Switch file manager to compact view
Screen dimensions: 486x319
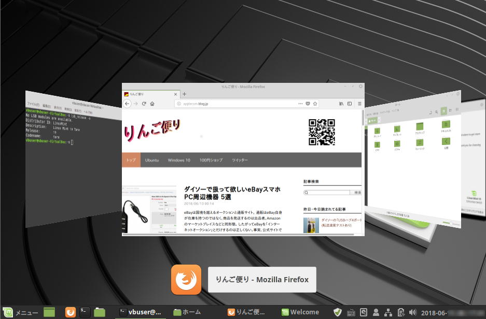[457, 110]
